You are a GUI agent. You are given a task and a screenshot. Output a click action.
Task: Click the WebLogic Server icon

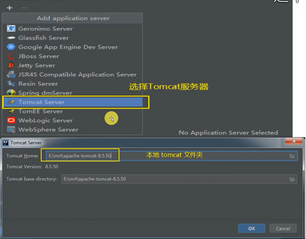click(x=11, y=120)
